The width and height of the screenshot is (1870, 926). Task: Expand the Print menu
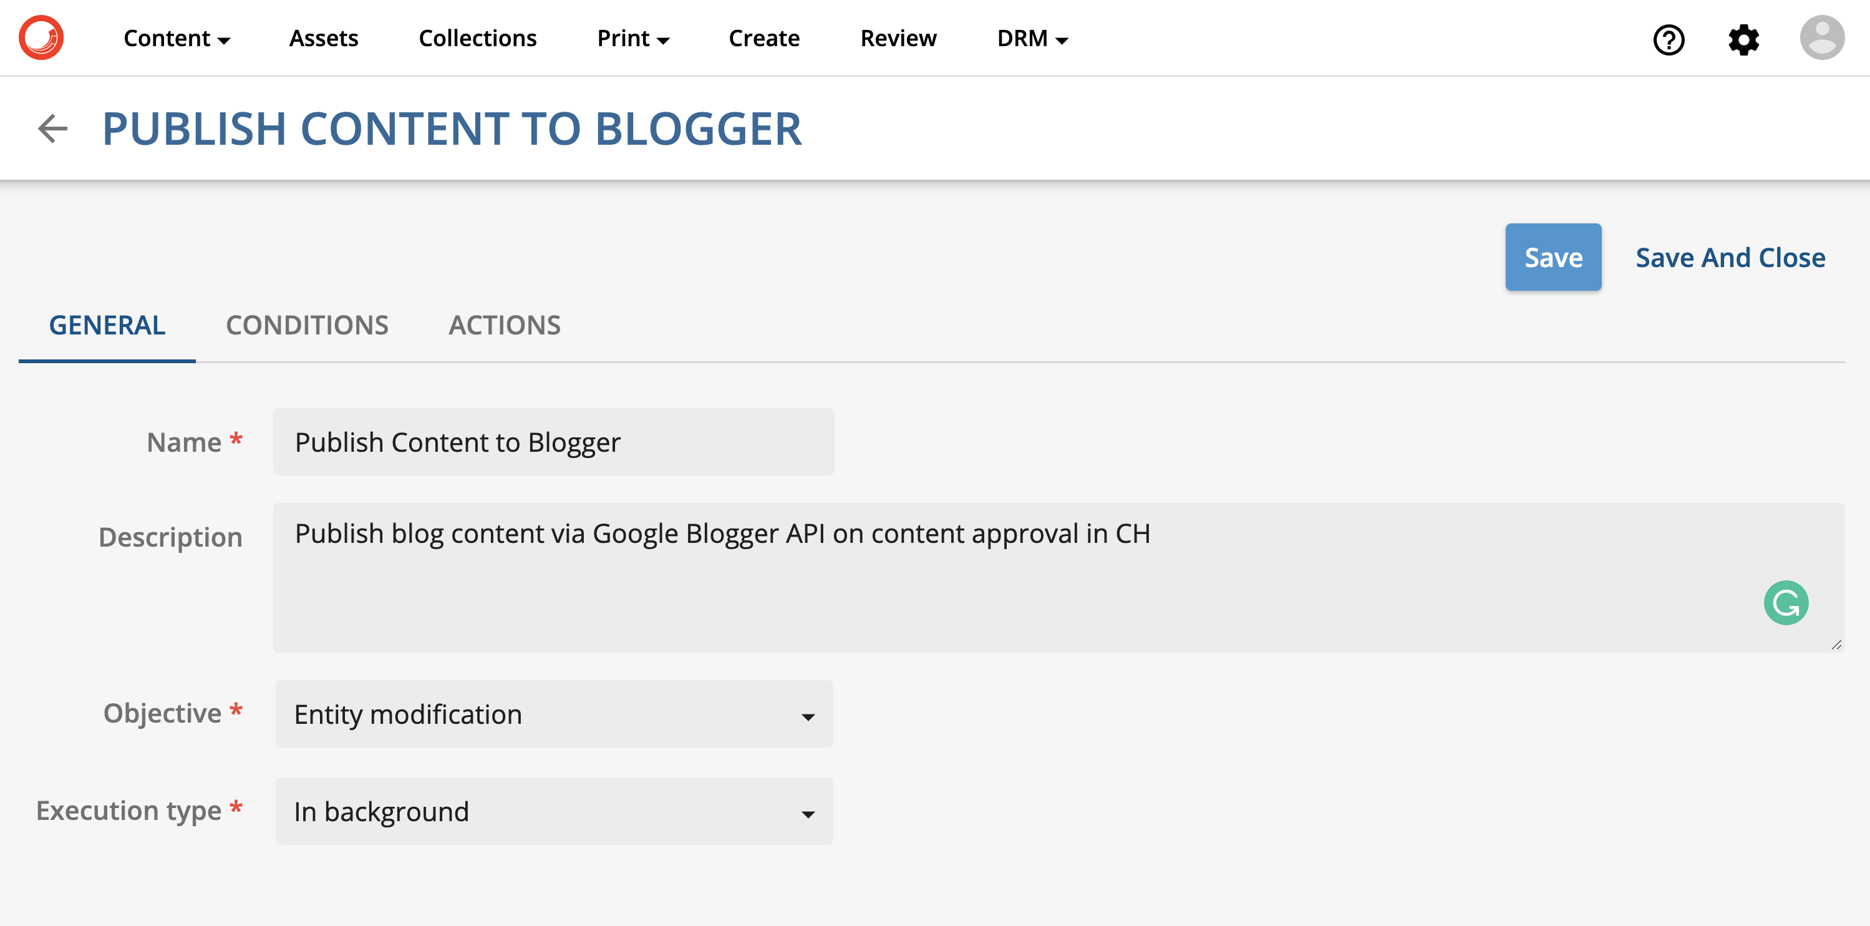tap(633, 39)
